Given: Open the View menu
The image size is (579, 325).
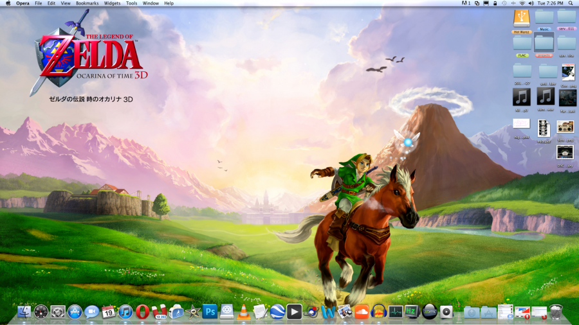Looking at the screenshot, I should tap(66, 3).
